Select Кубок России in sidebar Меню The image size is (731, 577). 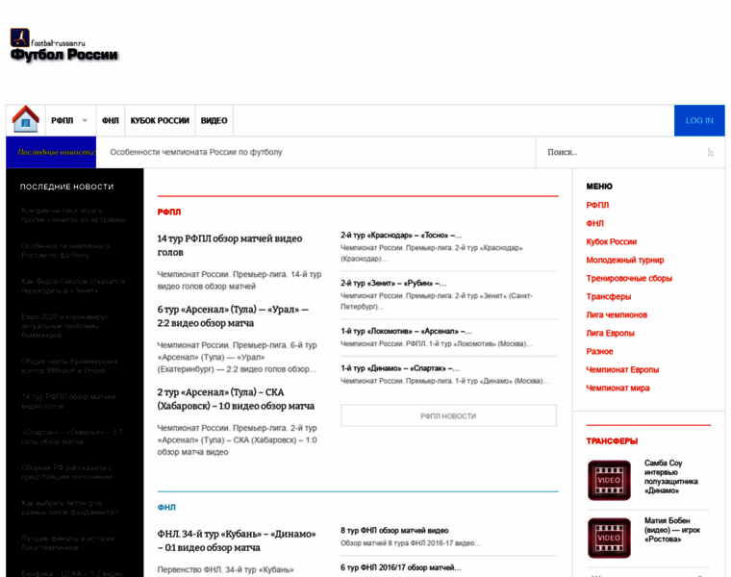pos(611,241)
